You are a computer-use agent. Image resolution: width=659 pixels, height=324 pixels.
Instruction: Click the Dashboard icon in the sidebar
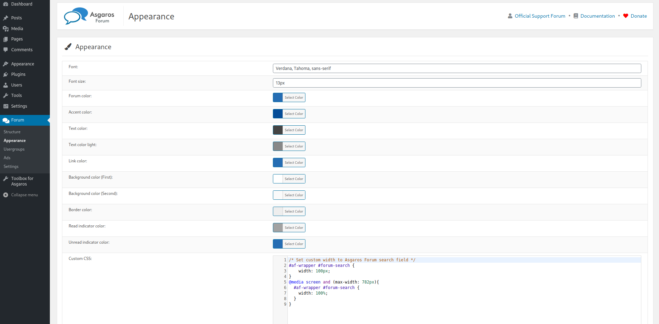(x=6, y=4)
